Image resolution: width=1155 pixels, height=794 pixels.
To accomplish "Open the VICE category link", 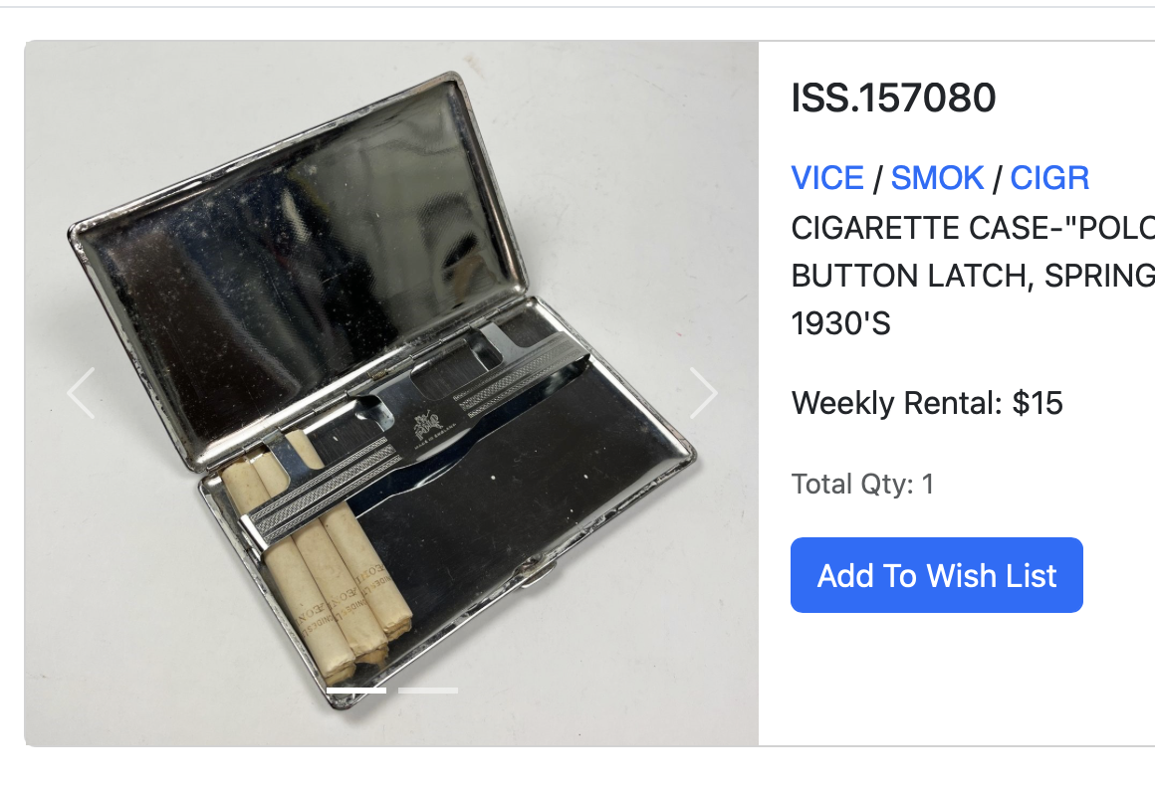I will click(x=827, y=178).
